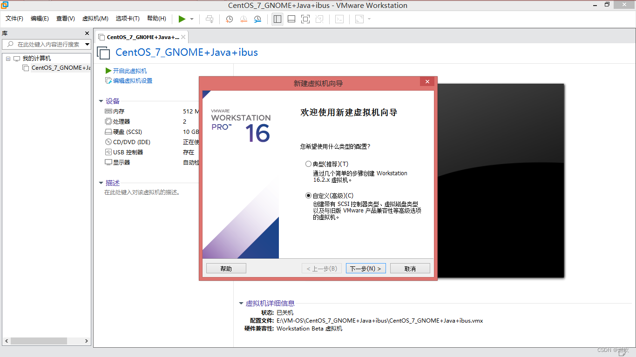
Task: Click the green power on toolbar icon
Action: pos(182,19)
